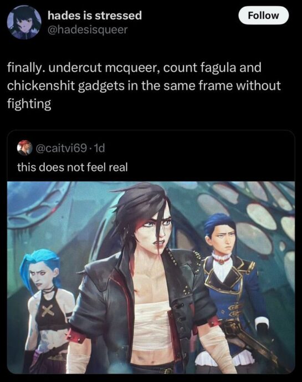Click the @caitvi69 handle in quoted post
This screenshot has height=382, width=302.
[x=62, y=148]
